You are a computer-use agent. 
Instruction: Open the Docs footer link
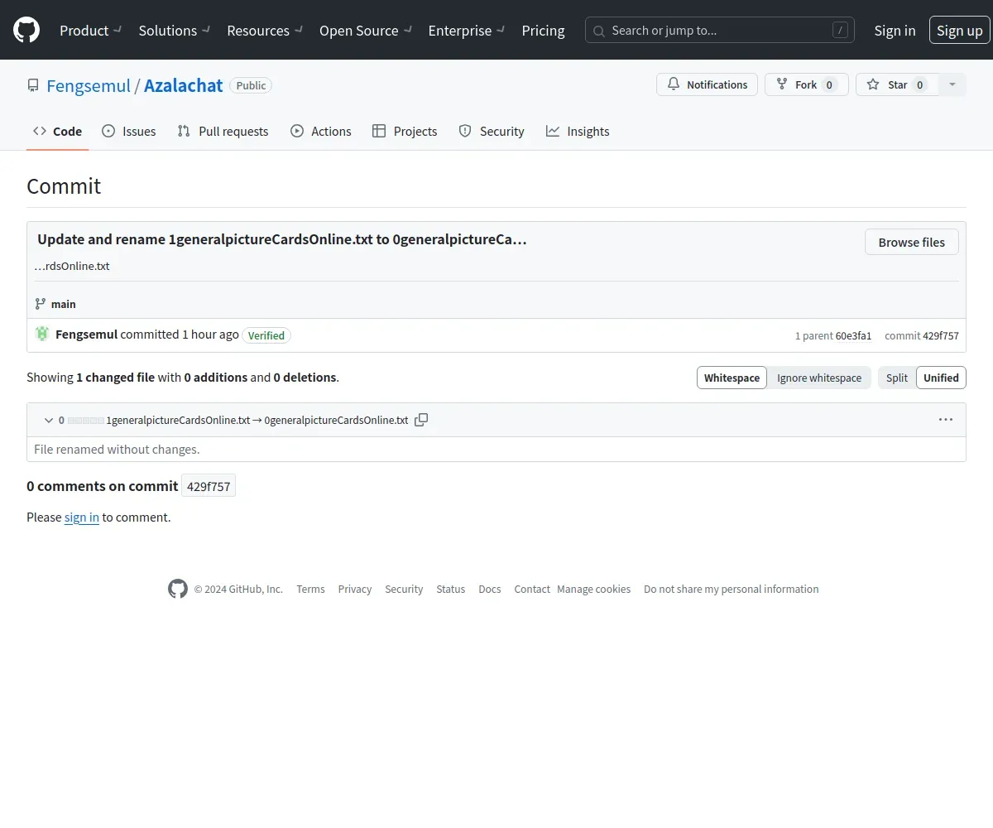[x=490, y=589]
